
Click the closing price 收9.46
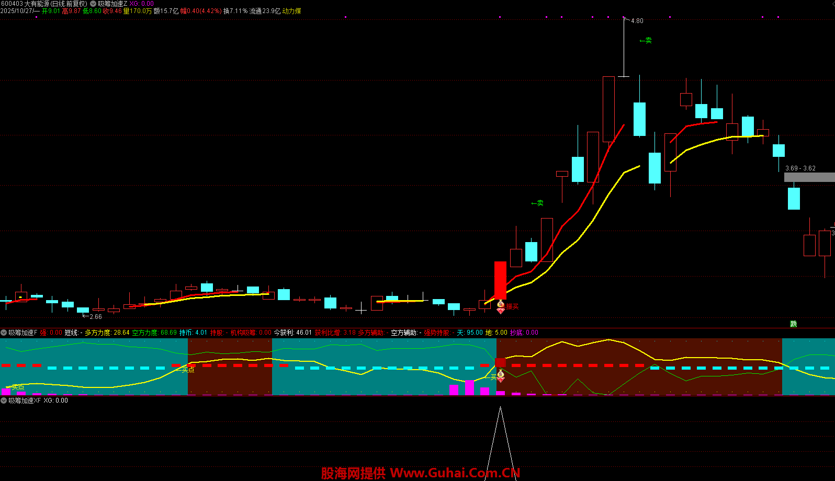coord(112,11)
